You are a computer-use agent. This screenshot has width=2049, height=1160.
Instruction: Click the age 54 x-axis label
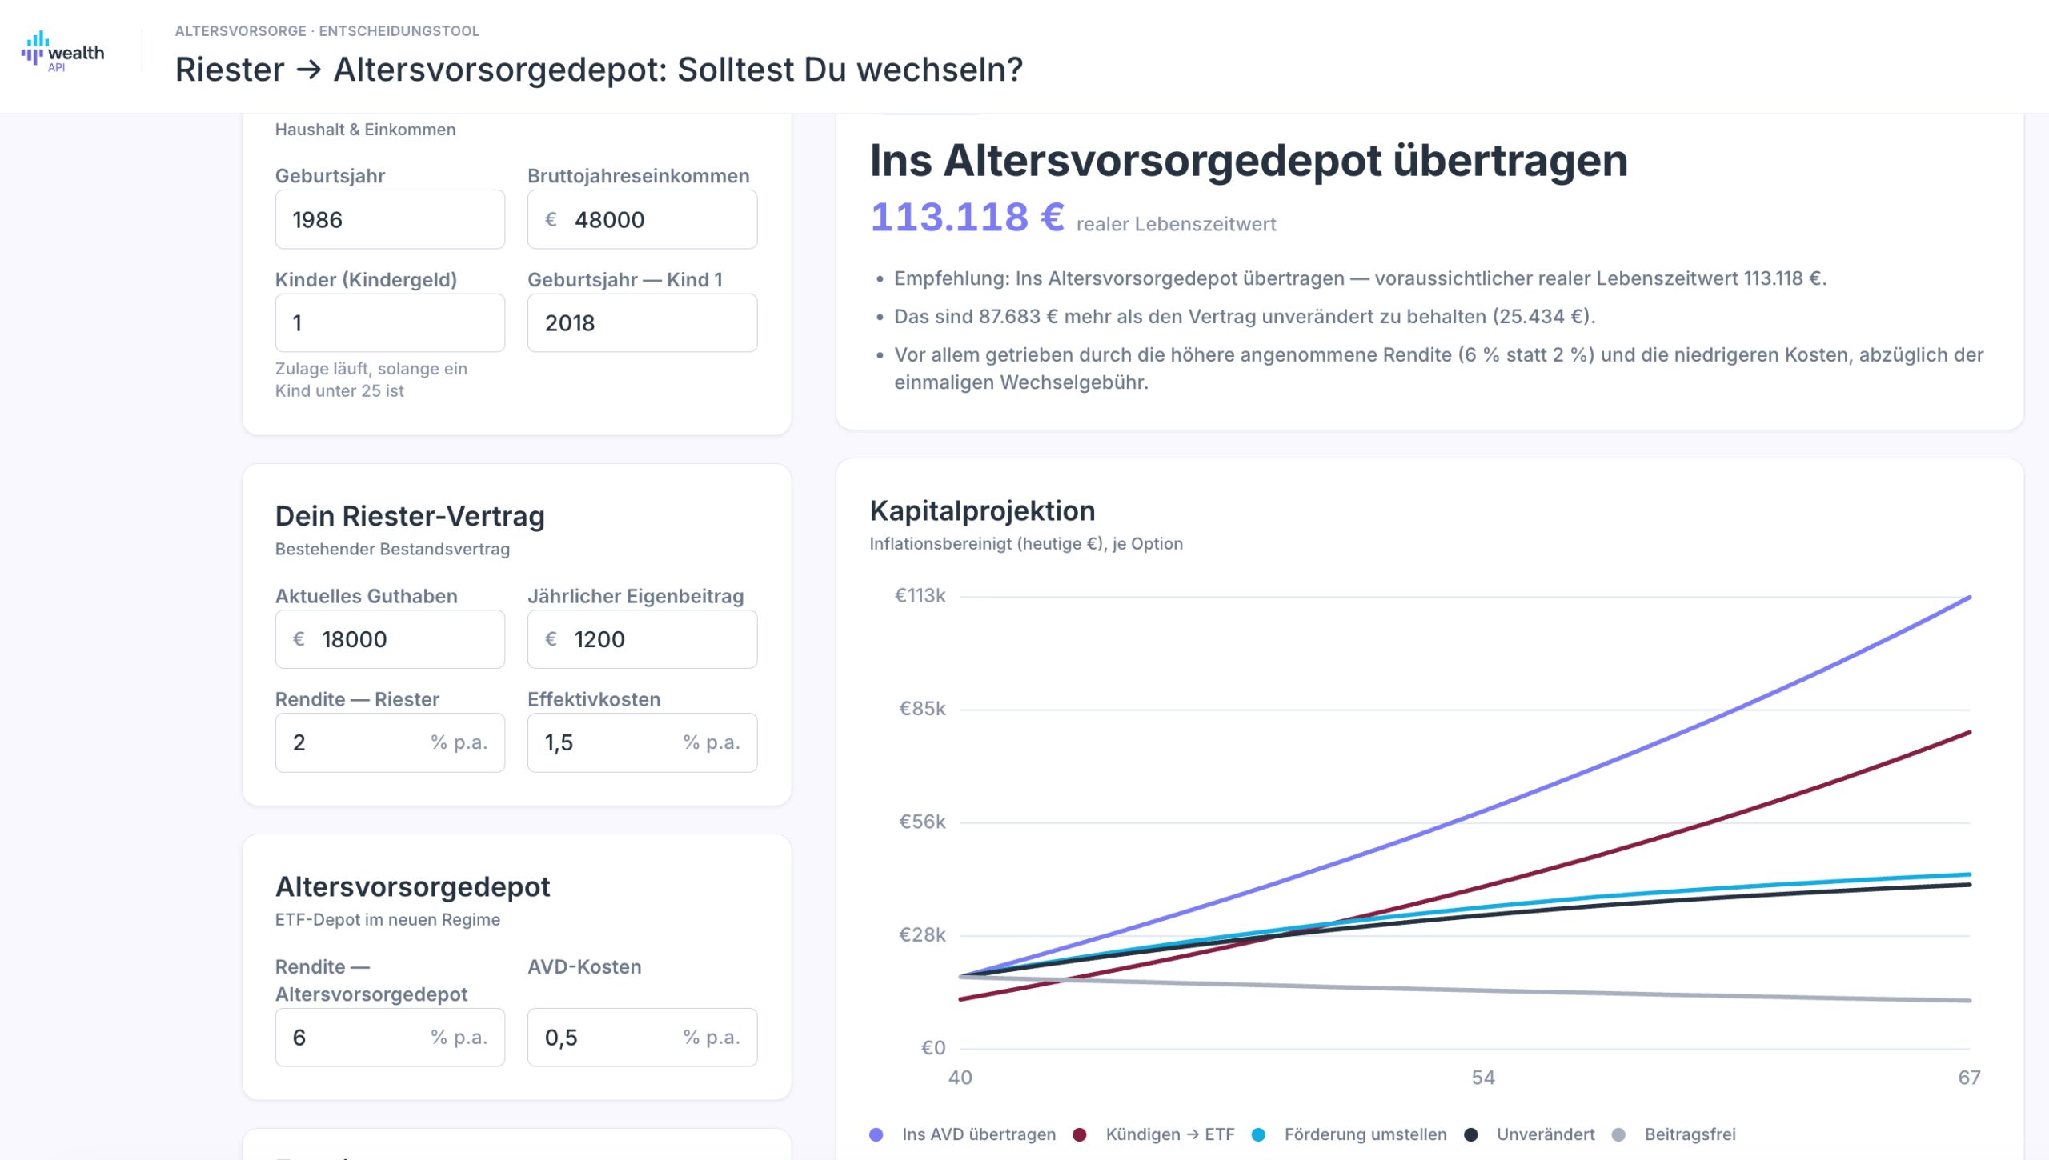click(1483, 1078)
